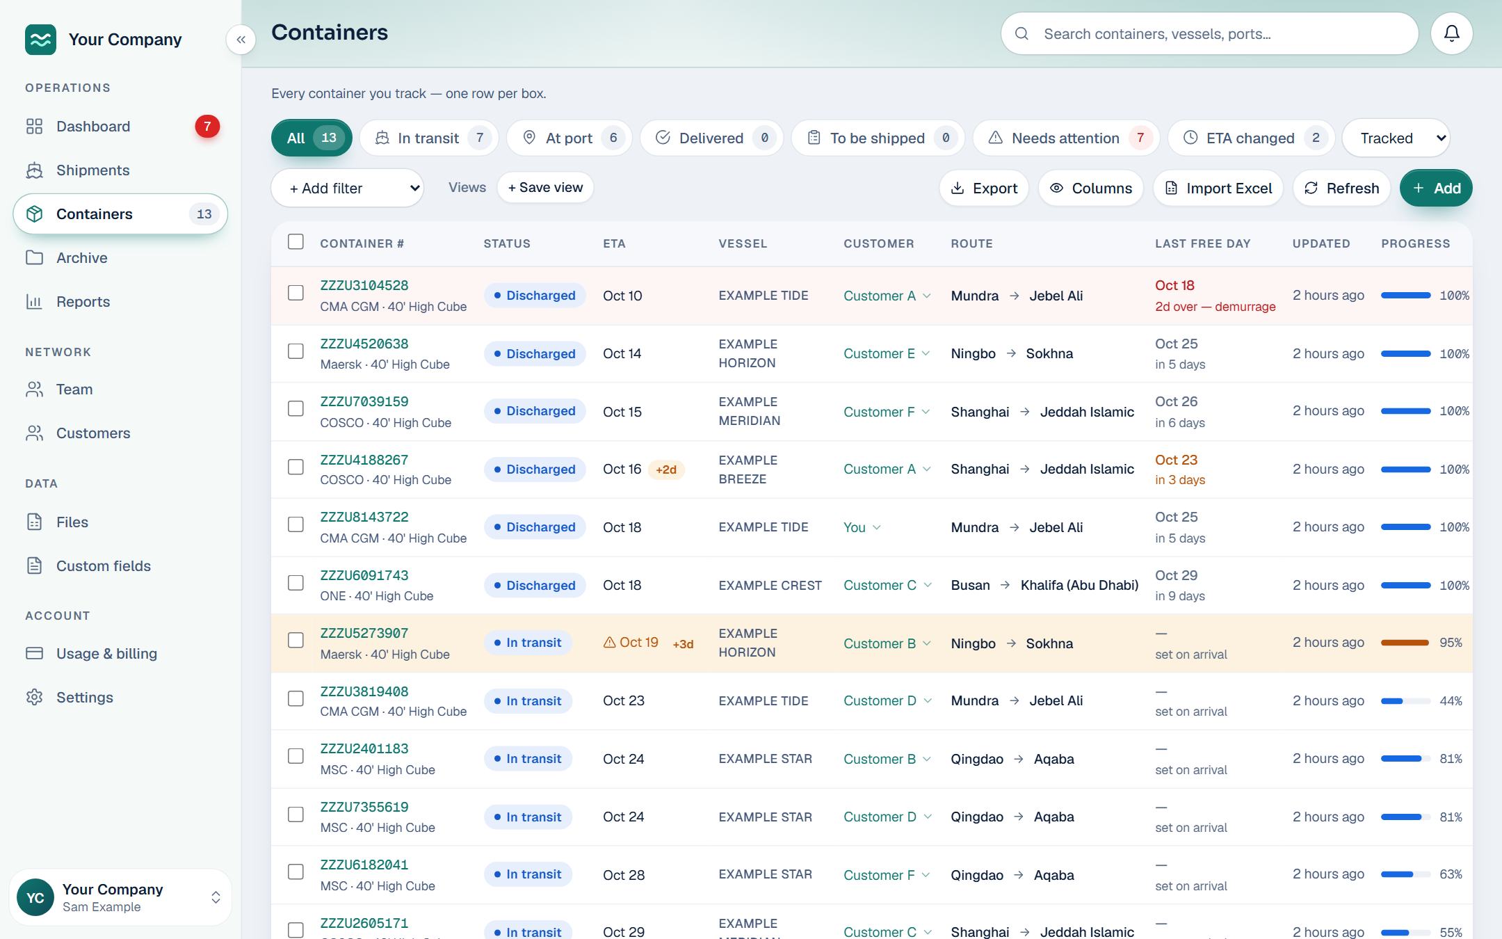Click the 44% progress bar for ZZZU3819408
This screenshot has width=1502, height=939.
coord(1406,700)
